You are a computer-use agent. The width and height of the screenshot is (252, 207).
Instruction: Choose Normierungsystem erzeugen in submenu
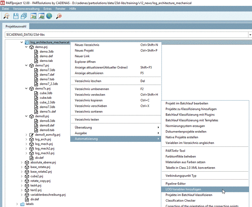click(205, 126)
